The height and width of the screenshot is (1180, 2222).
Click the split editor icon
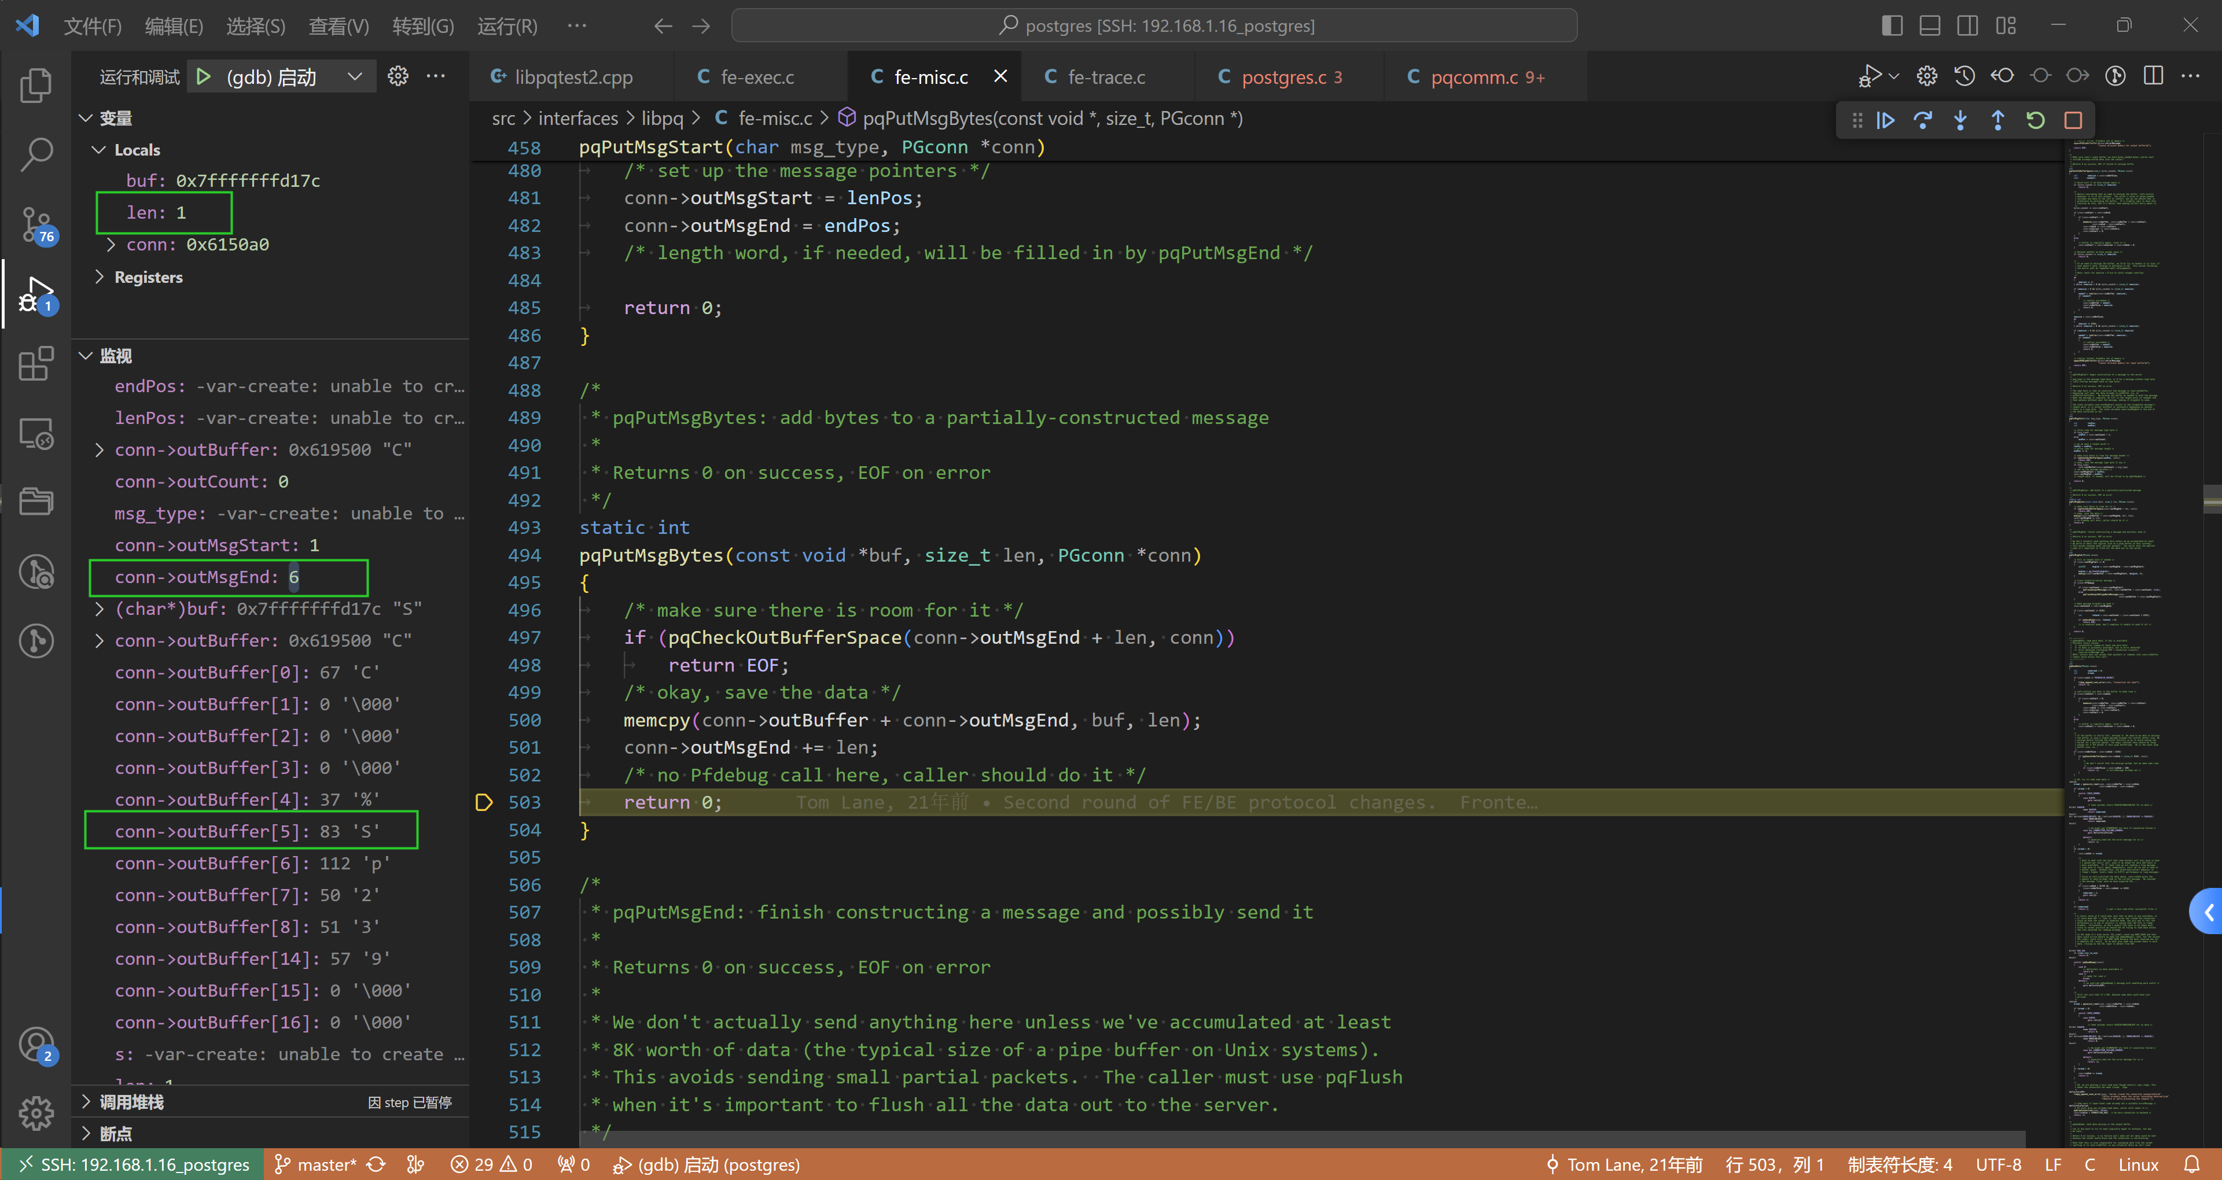click(x=2153, y=76)
